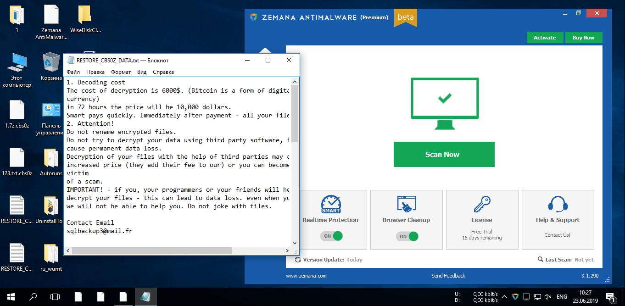Click Notepad vertical scrollbar up arrow
This screenshot has height=306, width=625.
295,81
